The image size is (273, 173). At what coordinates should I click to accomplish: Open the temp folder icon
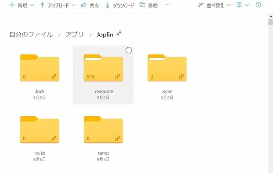click(x=103, y=130)
